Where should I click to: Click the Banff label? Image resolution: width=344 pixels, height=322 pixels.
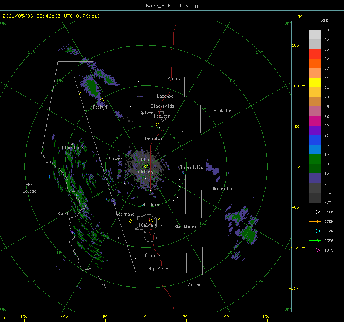[63, 213]
